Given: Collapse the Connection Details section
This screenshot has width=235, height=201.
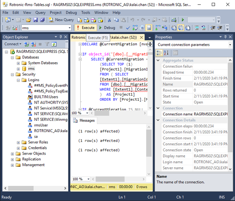Looking at the screenshot, I should pyautogui.click(x=158, y=120).
